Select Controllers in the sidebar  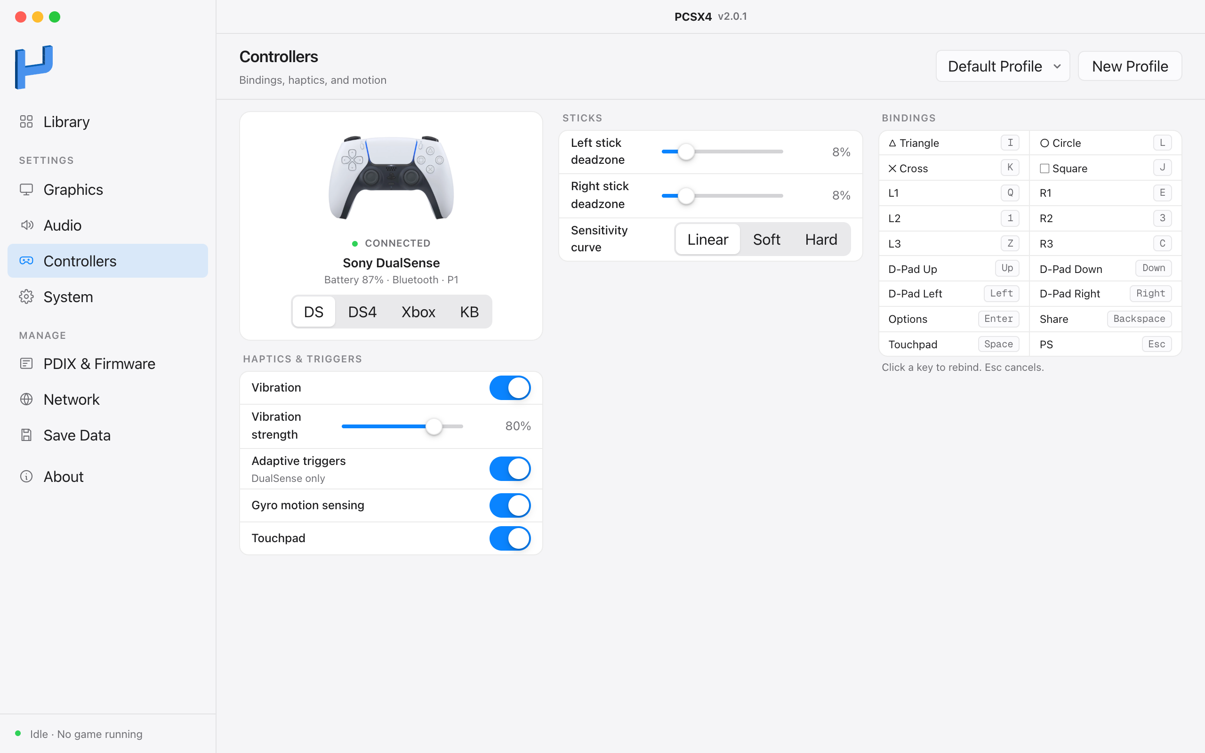point(107,260)
